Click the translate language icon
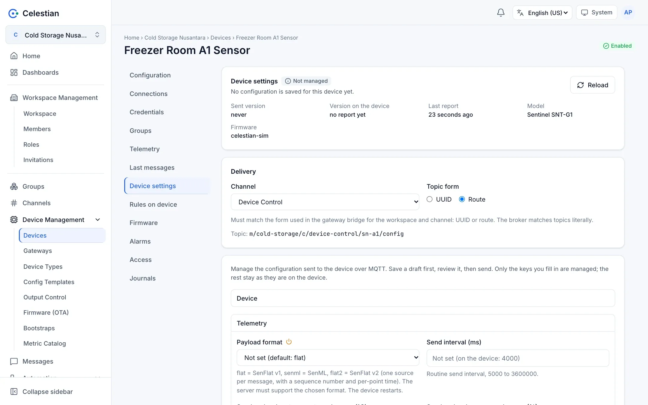 [520, 13]
